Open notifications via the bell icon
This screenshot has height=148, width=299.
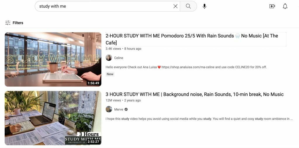click(285, 6)
